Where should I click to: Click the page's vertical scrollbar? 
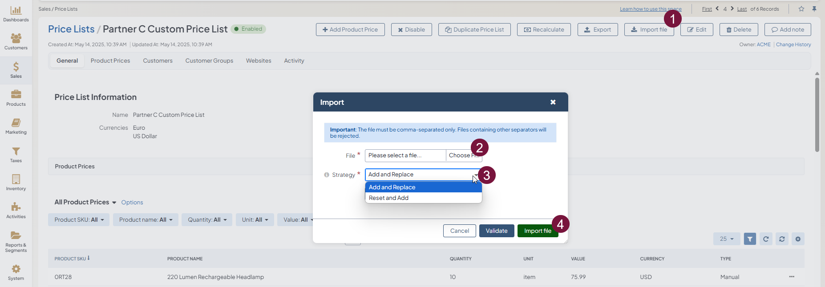coord(817,116)
